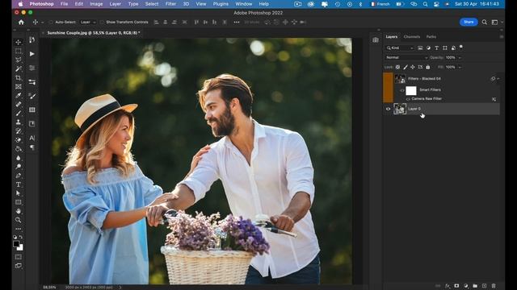Select the Blur tool
517x290 pixels.
[x=19, y=158]
